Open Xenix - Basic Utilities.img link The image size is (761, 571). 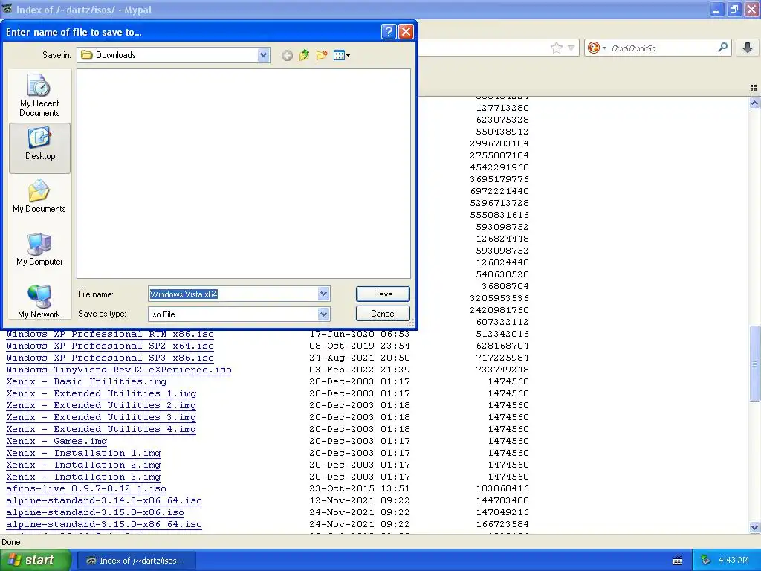(86, 381)
